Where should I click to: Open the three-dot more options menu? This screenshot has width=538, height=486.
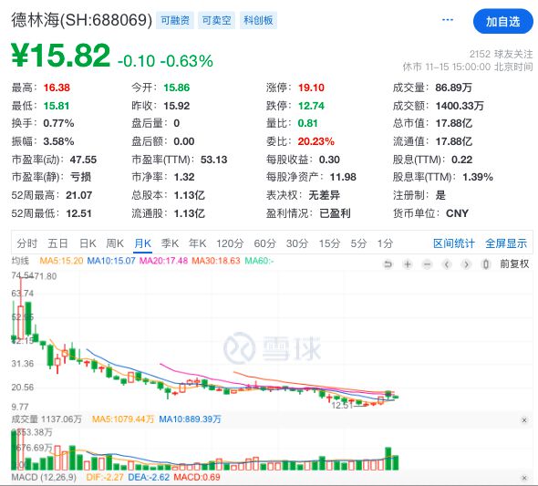[x=448, y=20]
